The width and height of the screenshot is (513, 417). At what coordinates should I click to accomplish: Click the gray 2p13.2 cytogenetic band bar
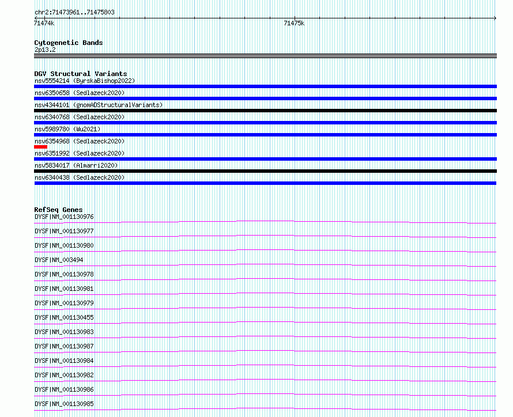265,56
